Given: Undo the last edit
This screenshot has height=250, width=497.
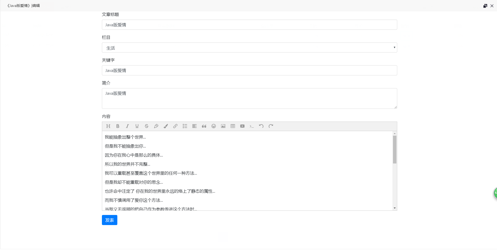Looking at the screenshot, I should coord(261,126).
